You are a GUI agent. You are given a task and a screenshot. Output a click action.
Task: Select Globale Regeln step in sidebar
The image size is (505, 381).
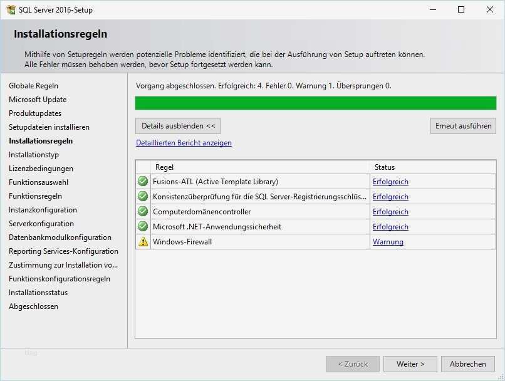pos(33,86)
